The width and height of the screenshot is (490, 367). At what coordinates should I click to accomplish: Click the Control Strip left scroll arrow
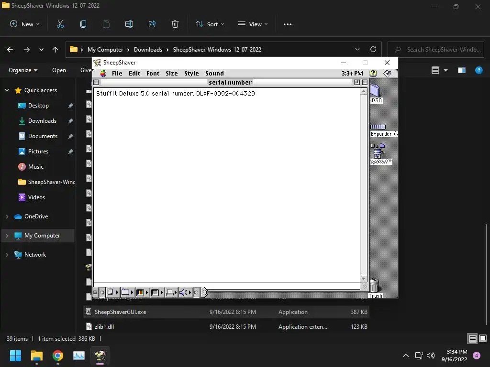point(102,292)
